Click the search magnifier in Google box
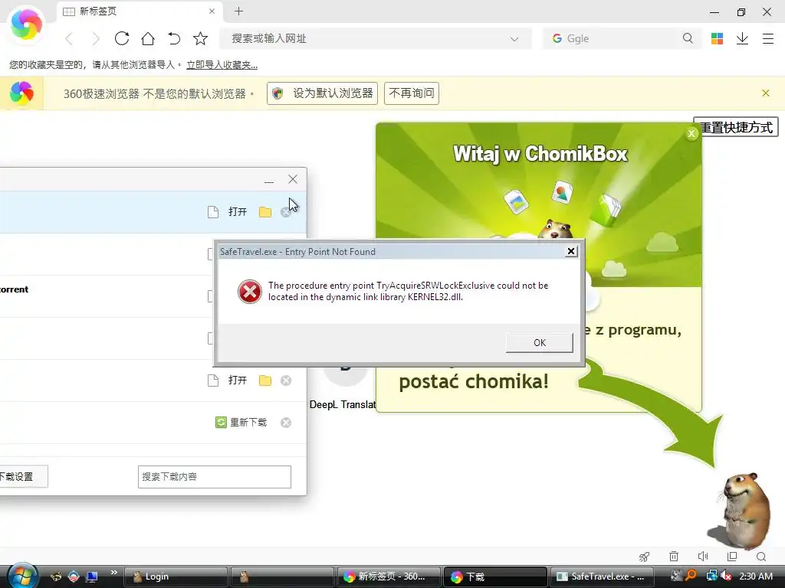 (688, 38)
